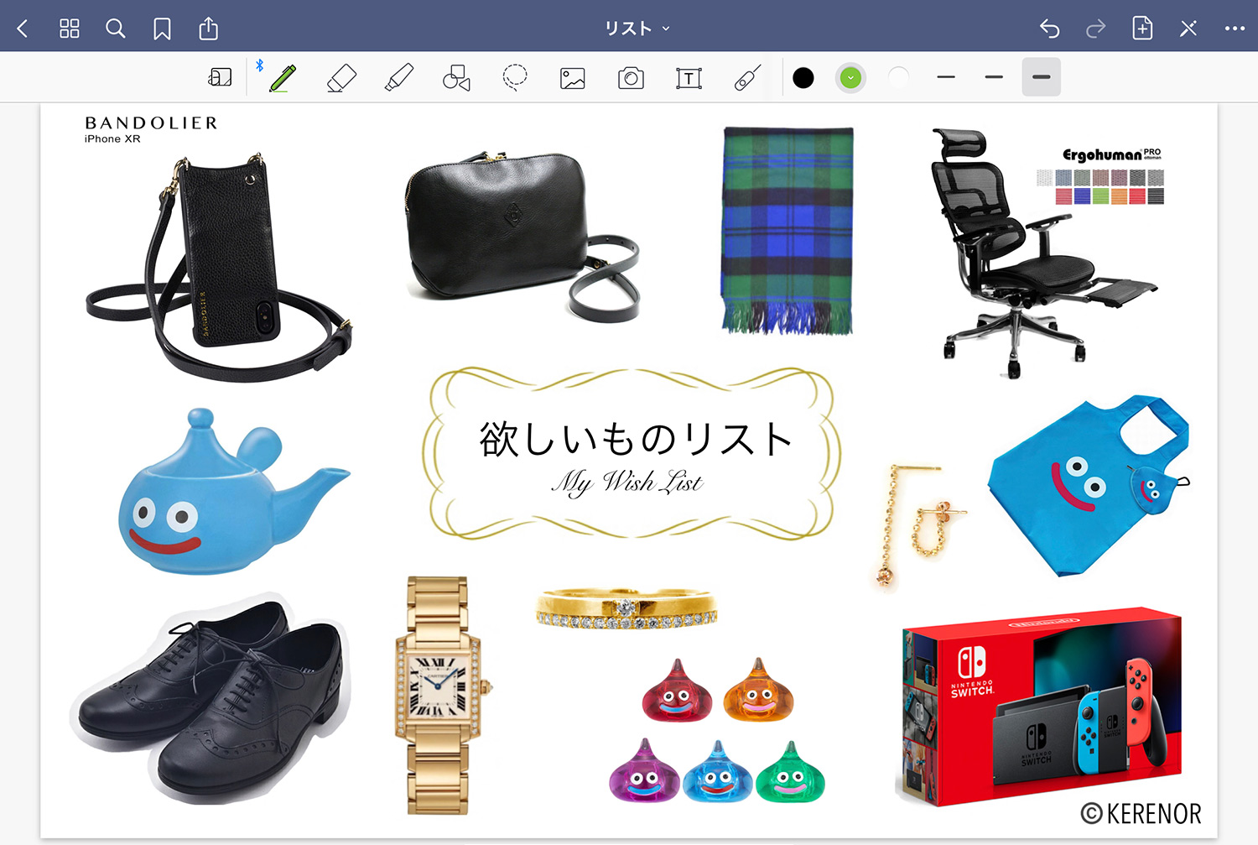Tap the BANDOLIER brand text
Image resolution: width=1258 pixels, height=845 pixels.
[x=152, y=123]
